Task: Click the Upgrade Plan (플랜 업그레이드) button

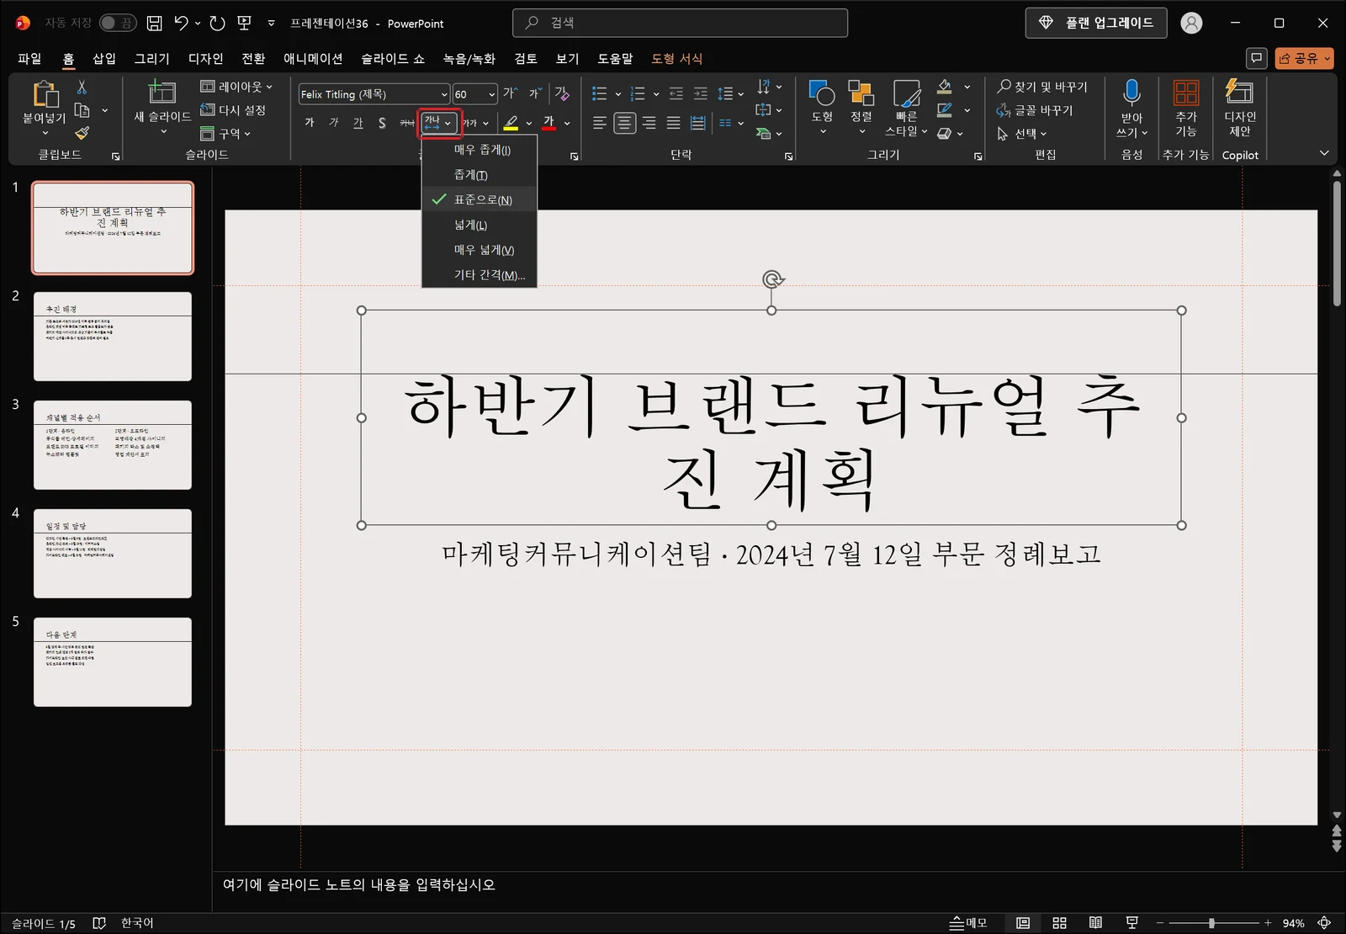Action: pyautogui.click(x=1096, y=23)
